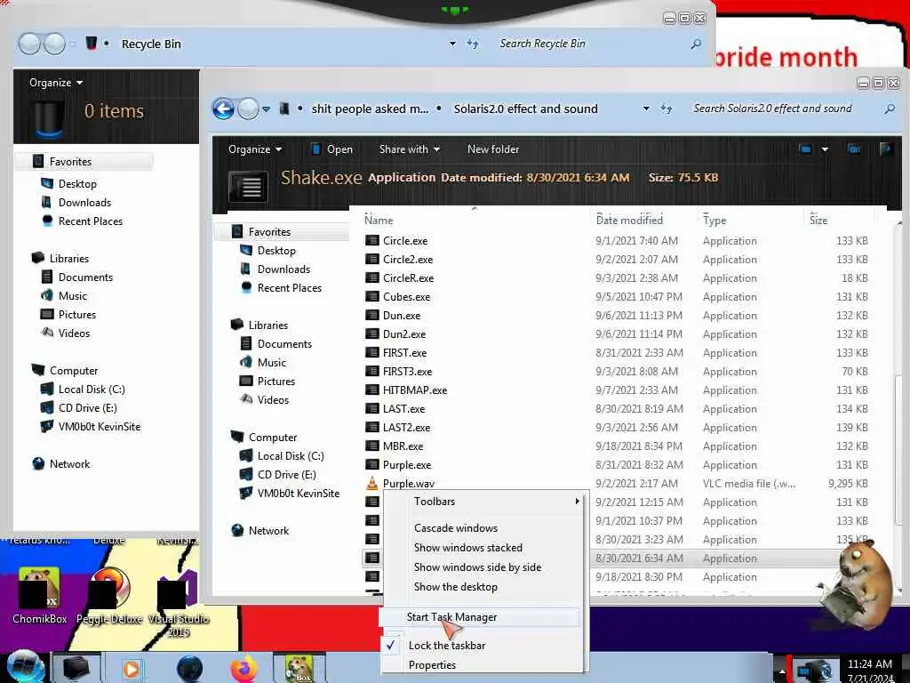Image resolution: width=910 pixels, height=683 pixels.
Task: Open Downloads in Solaris2.0 window sidebar
Action: tap(283, 269)
